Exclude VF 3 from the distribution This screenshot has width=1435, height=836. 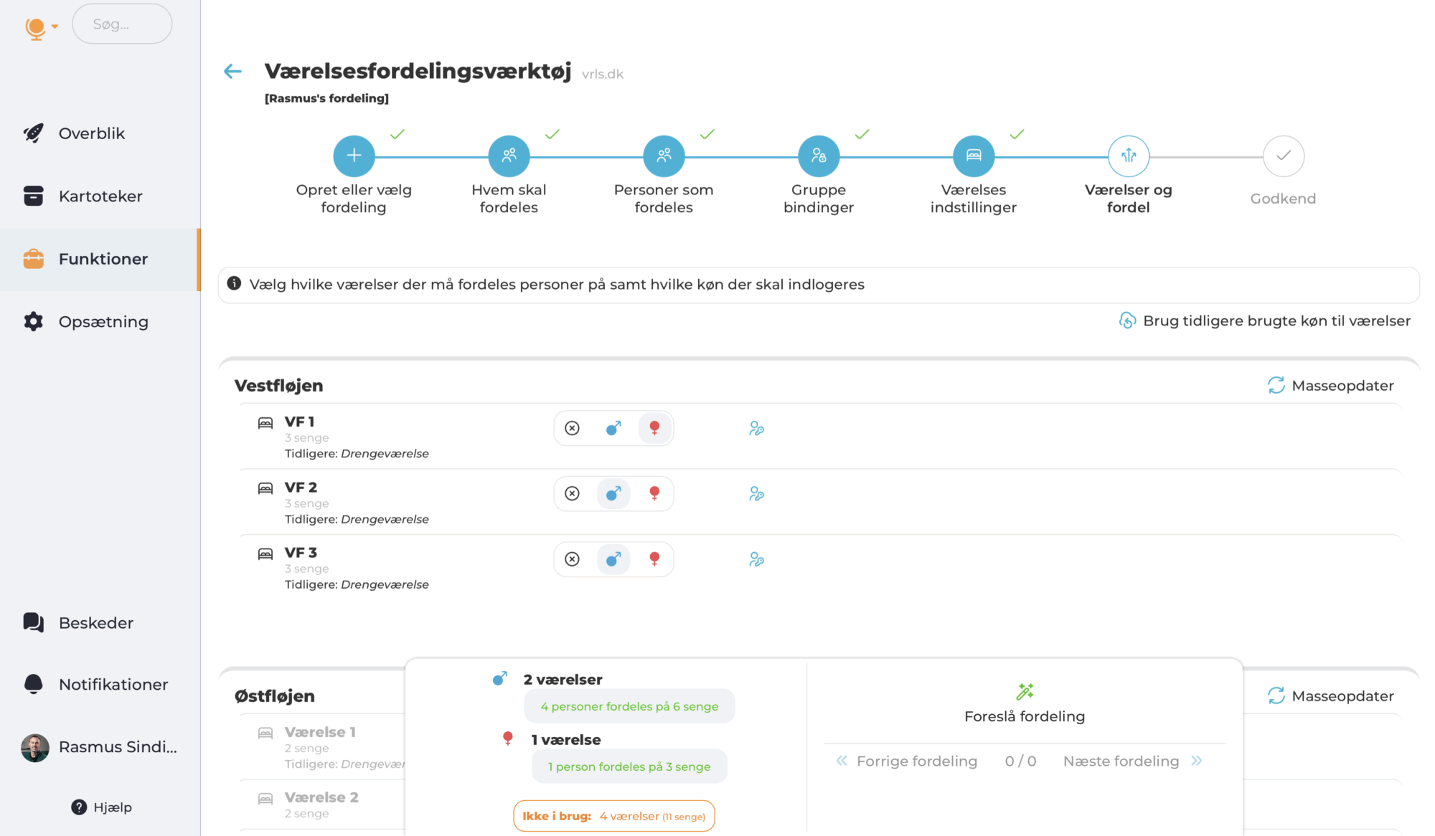572,559
